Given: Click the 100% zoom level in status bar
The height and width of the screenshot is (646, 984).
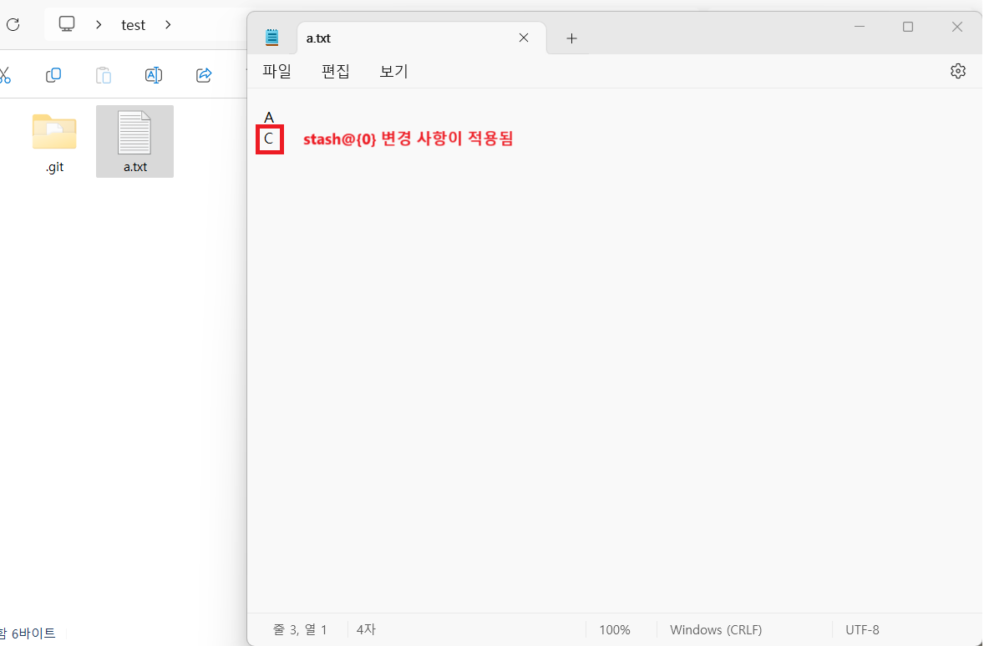Looking at the screenshot, I should click(x=614, y=629).
